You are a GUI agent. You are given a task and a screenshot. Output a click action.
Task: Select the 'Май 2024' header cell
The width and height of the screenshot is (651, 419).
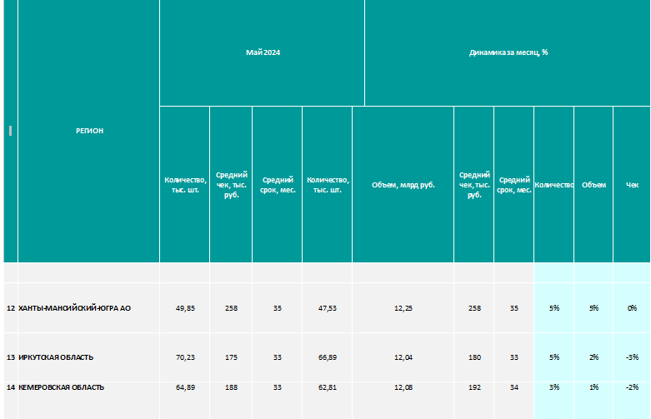tap(263, 52)
